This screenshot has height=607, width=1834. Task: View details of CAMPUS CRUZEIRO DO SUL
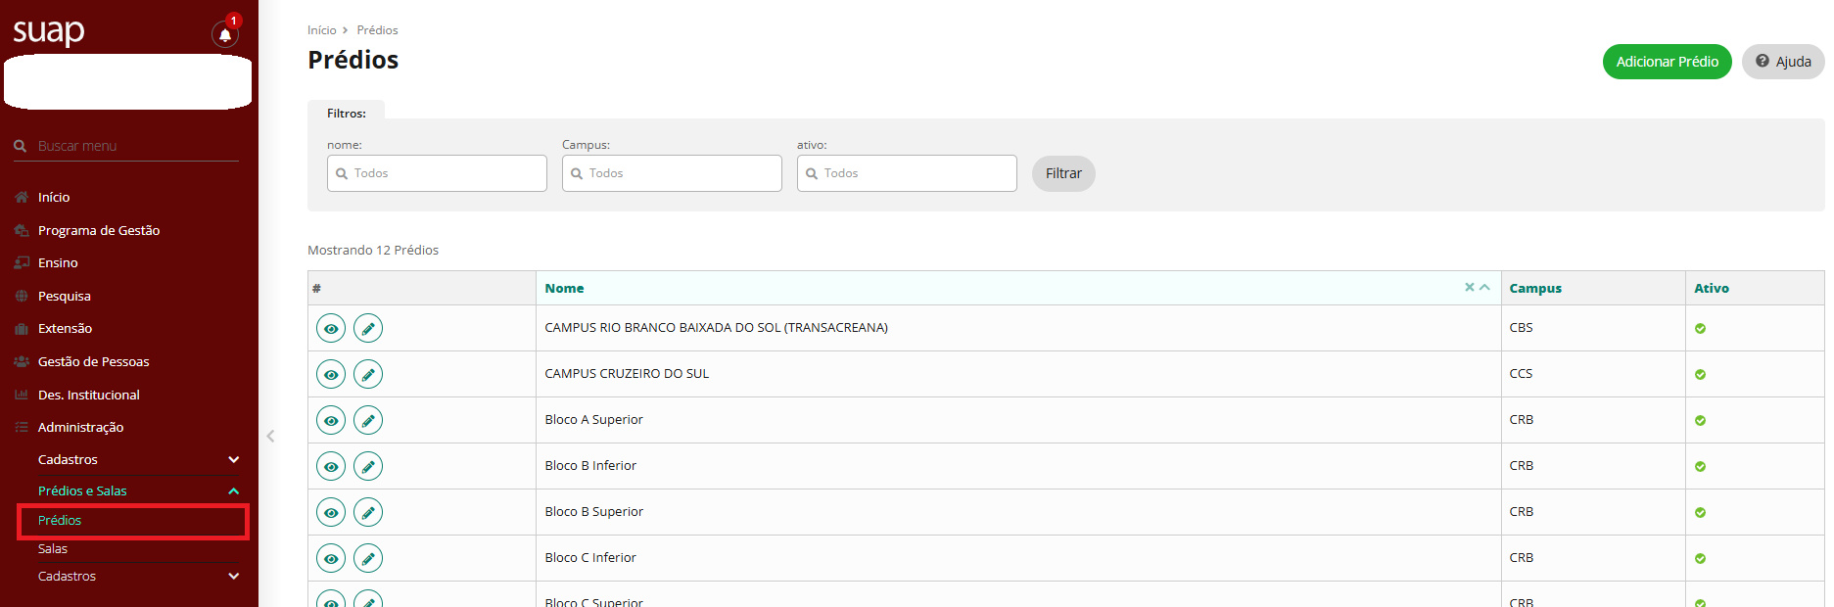[x=331, y=374]
